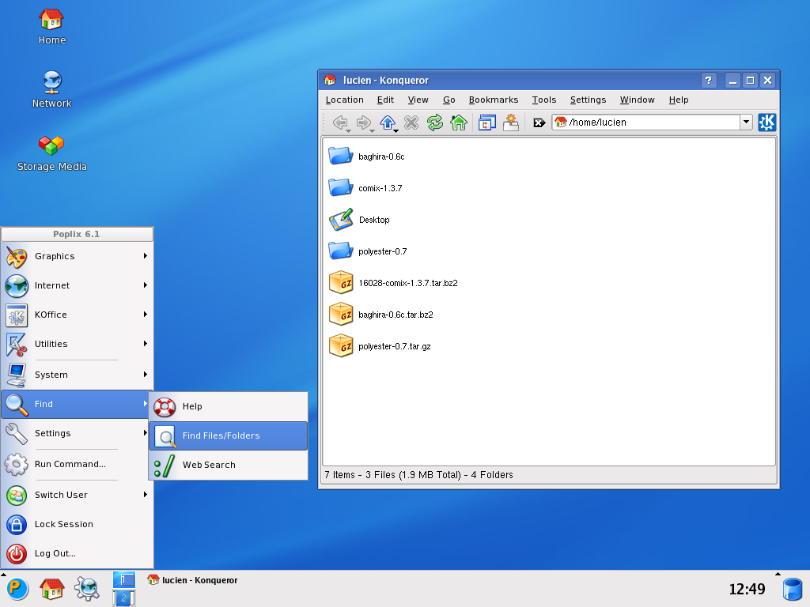Click the 12:49 taskbar clock

(x=747, y=589)
